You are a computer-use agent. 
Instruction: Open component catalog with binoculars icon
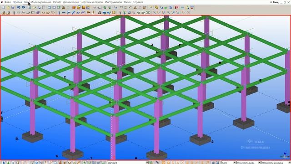point(100,13)
